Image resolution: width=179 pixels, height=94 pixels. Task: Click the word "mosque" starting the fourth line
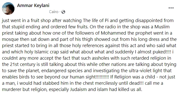pyautogui.click(x=10, y=39)
